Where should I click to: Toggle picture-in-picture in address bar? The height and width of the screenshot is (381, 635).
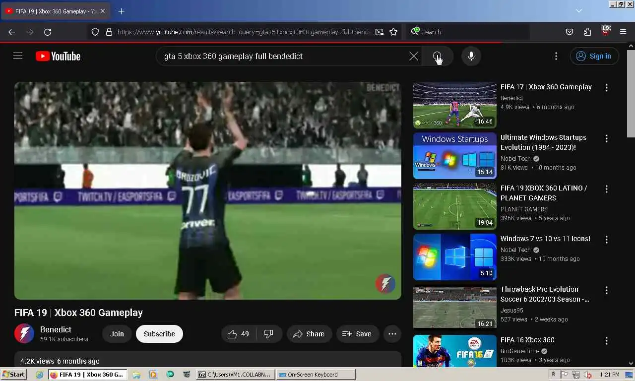(x=380, y=32)
